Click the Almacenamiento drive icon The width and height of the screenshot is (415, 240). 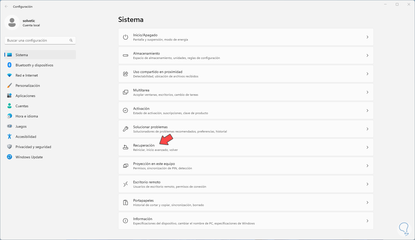[x=126, y=55]
